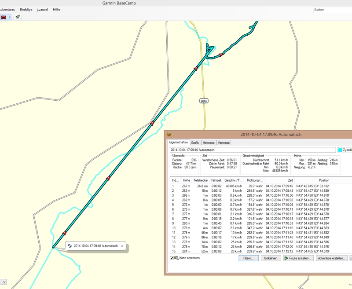
Task: Click the Pausenzeit value 0:08:21
Action: tap(232, 167)
